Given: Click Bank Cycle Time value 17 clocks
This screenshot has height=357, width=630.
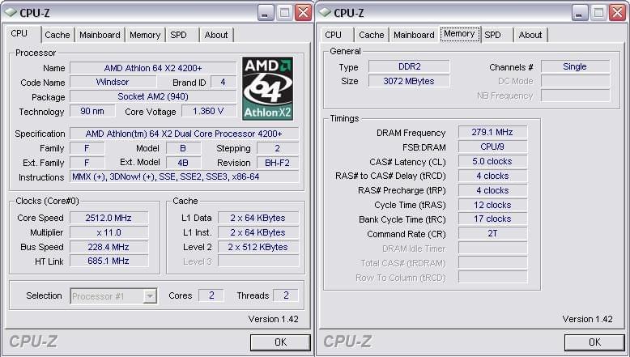Looking at the screenshot, I should pyautogui.click(x=492, y=219).
